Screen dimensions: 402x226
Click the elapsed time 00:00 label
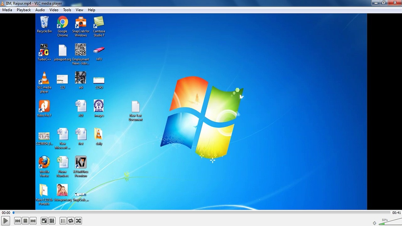6,213
